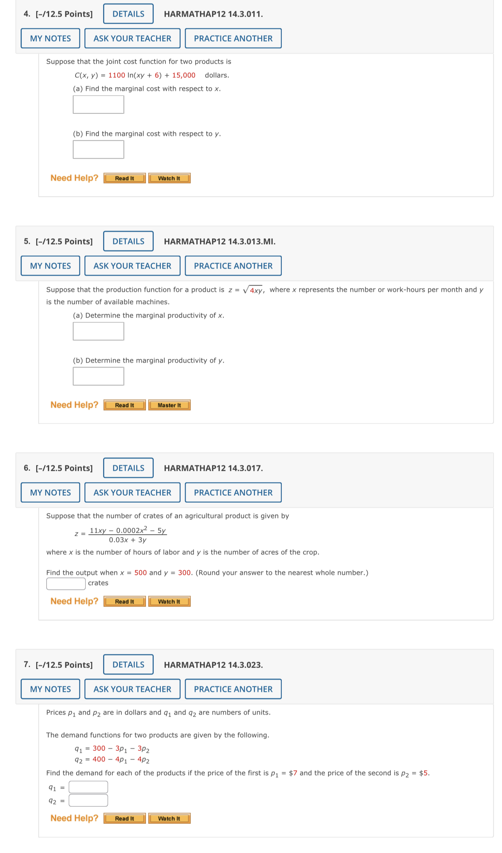This screenshot has height=853, width=502.
Task: Open MY NOTES for question 4
Action: click(x=50, y=38)
